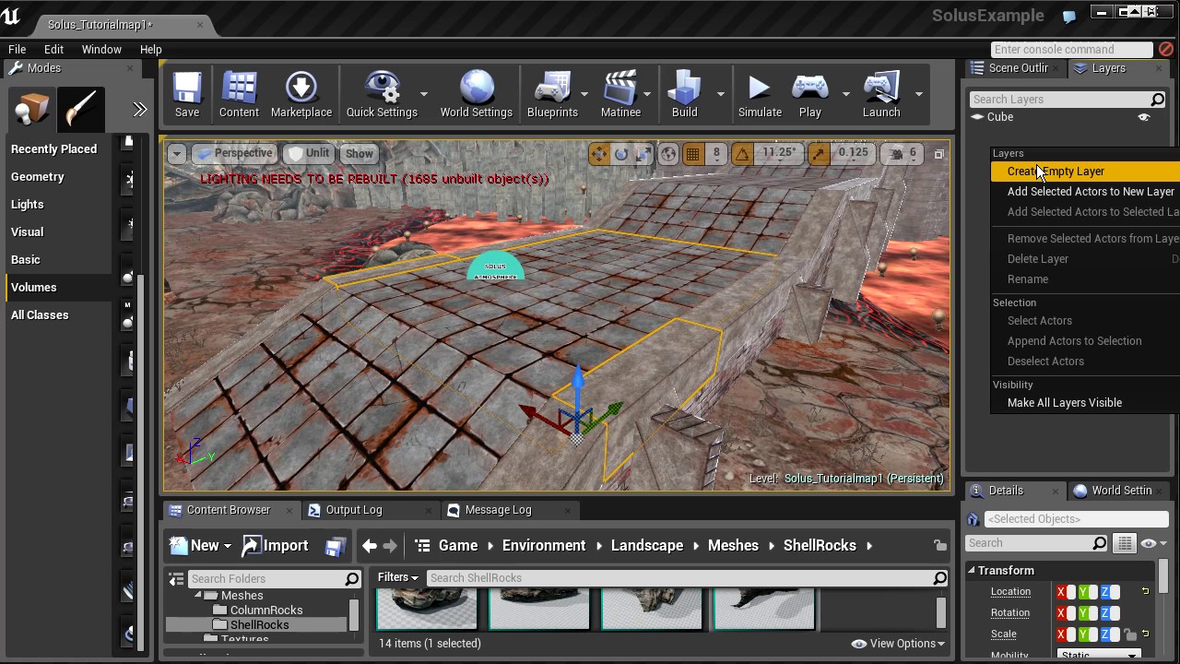The height and width of the screenshot is (664, 1180).
Task: Choose Add Selected Actors to New Layer
Action: click(1085, 192)
